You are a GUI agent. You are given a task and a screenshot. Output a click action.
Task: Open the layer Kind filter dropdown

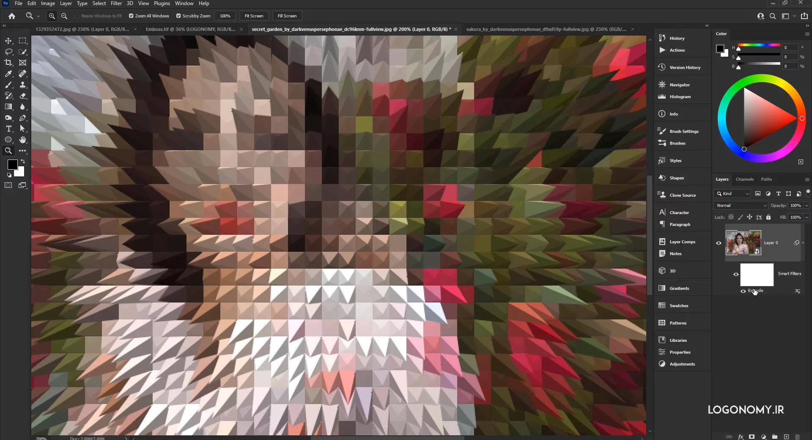[732, 193]
